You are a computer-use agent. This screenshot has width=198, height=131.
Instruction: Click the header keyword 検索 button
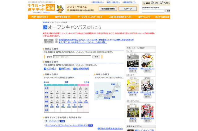click(168, 11)
